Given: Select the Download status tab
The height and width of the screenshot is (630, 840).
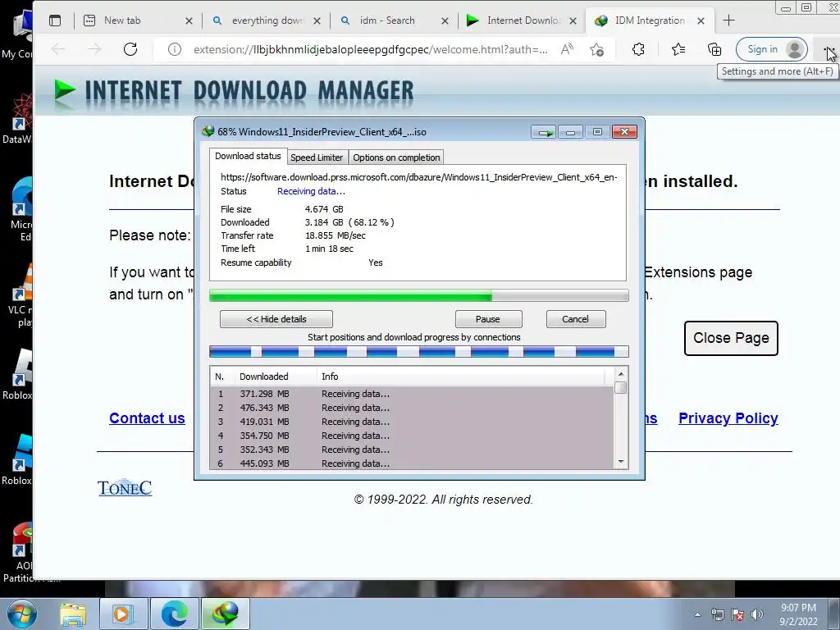Looking at the screenshot, I should (x=248, y=156).
